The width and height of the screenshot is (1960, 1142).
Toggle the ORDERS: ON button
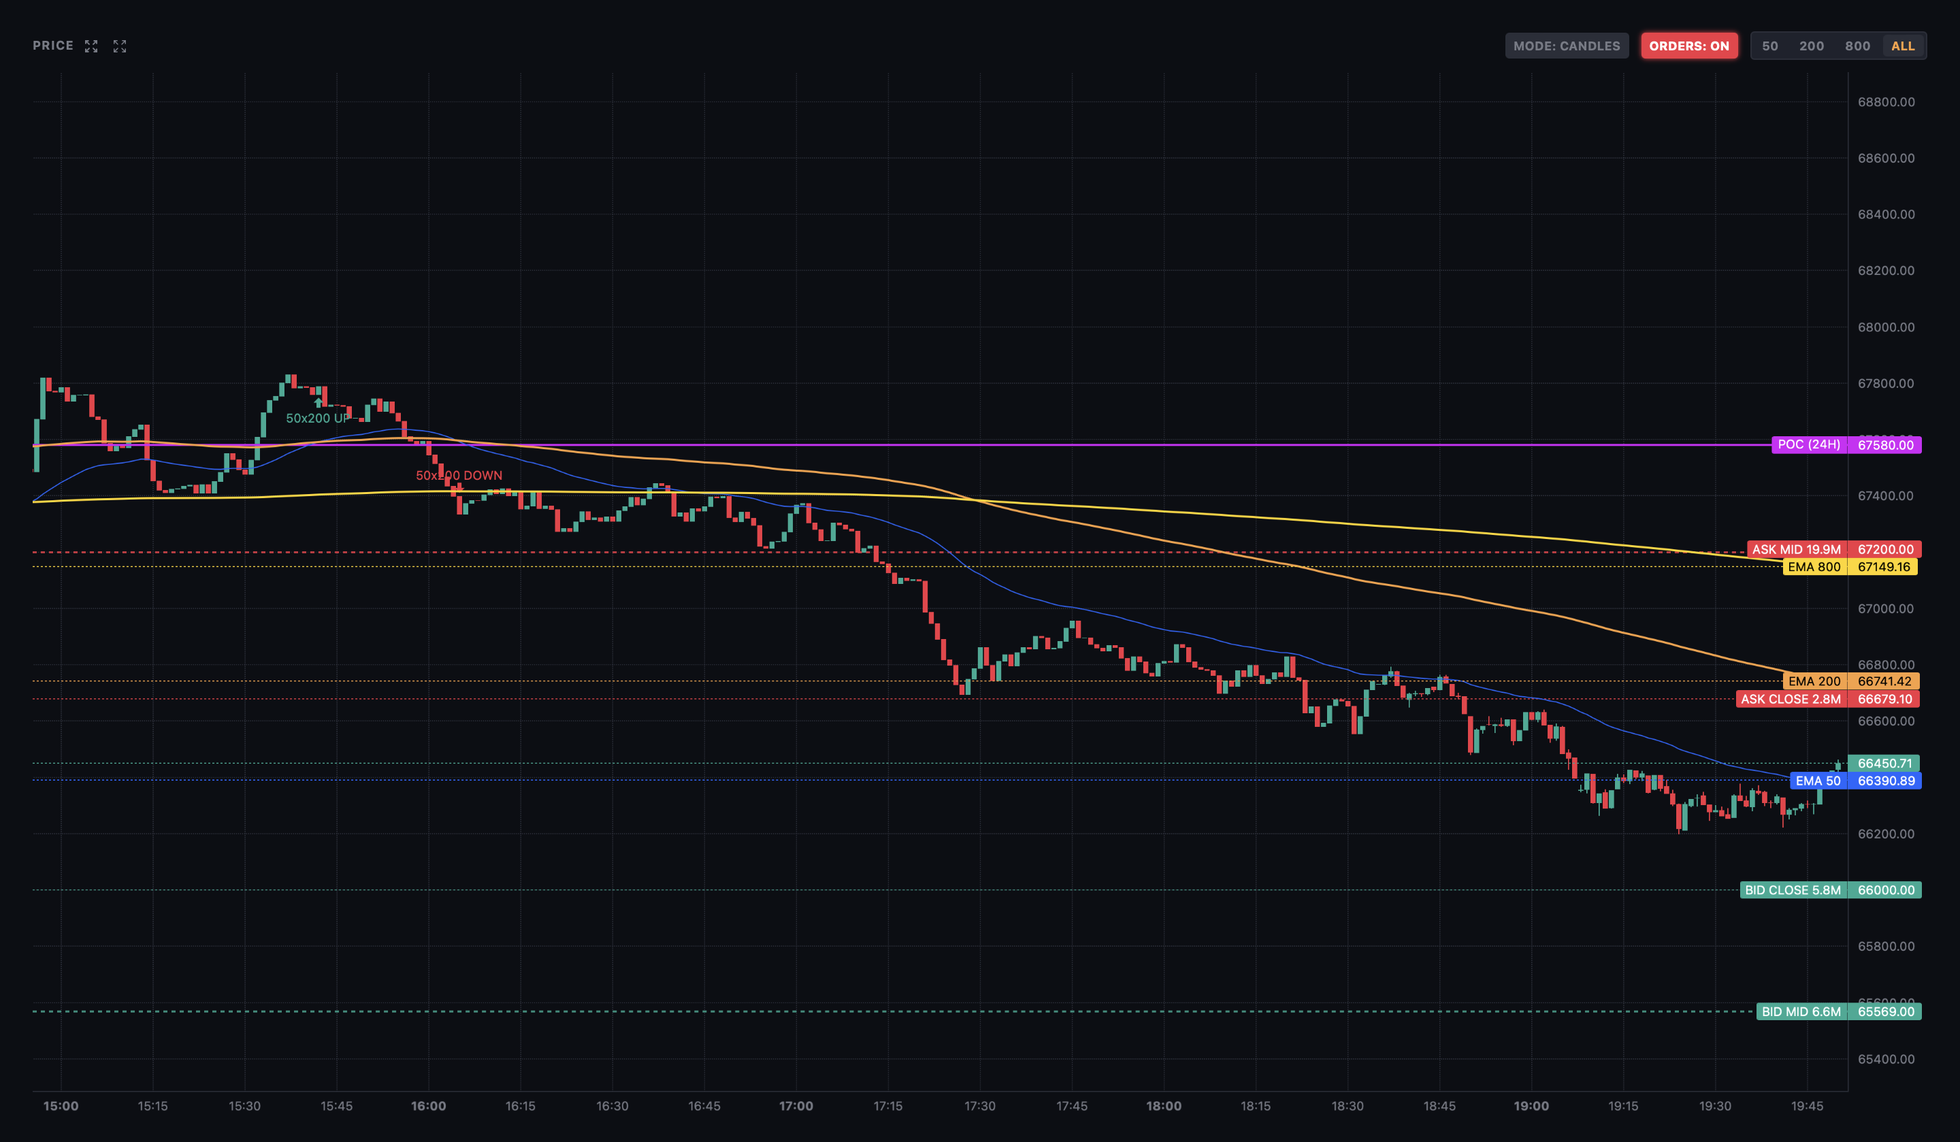(x=1688, y=46)
